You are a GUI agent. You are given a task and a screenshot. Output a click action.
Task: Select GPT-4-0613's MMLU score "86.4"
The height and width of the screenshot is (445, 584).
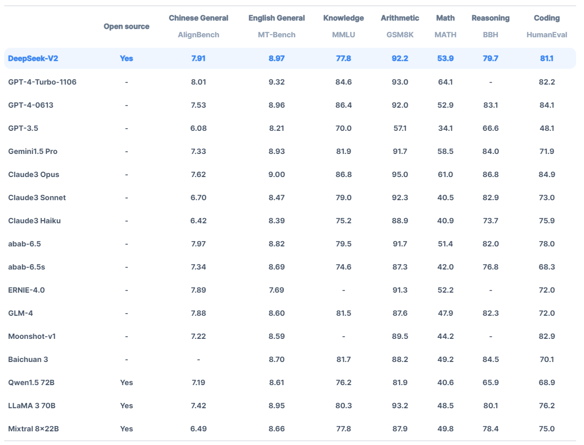[343, 105]
